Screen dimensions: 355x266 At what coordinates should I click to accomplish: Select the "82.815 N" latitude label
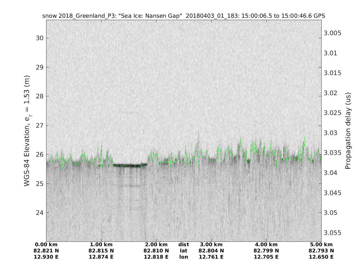(101, 251)
